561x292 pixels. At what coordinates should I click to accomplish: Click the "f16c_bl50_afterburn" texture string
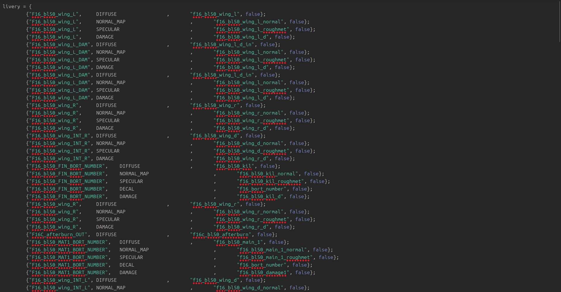pyautogui.click(x=221, y=234)
